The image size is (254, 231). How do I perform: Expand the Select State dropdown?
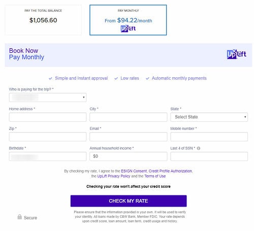[x=209, y=117]
